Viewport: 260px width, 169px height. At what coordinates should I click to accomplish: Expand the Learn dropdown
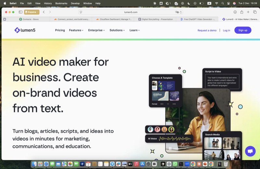click(x=135, y=30)
